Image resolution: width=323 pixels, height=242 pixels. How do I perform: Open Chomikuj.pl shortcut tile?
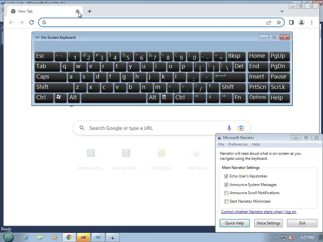tap(161, 159)
